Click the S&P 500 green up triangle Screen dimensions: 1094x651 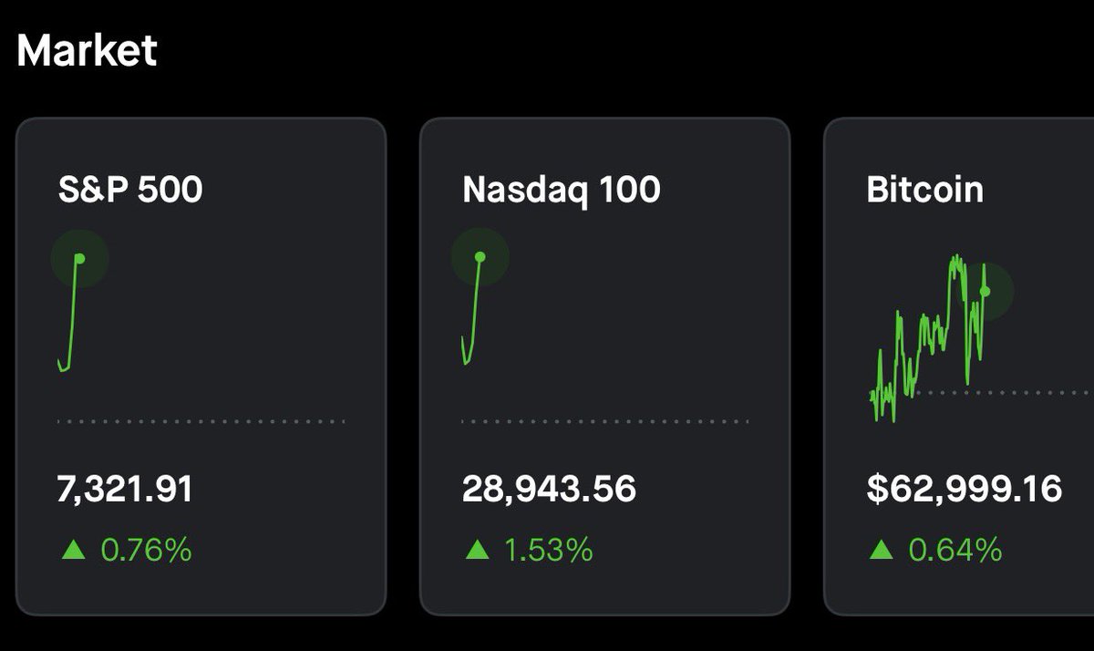[x=73, y=550]
